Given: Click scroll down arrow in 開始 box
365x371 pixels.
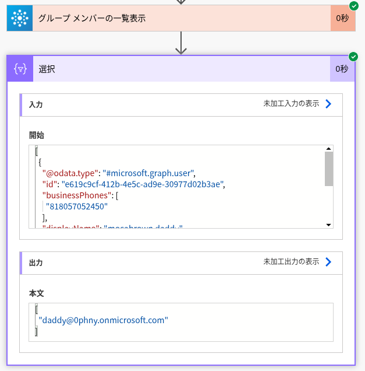Looking at the screenshot, I should 328,225.
